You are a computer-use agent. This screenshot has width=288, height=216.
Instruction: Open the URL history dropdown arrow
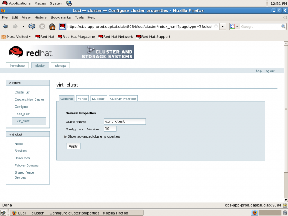(x=222, y=26)
